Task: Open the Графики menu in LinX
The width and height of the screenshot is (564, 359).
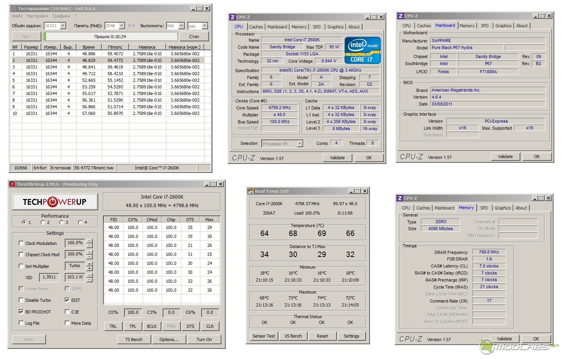Action: [61, 16]
